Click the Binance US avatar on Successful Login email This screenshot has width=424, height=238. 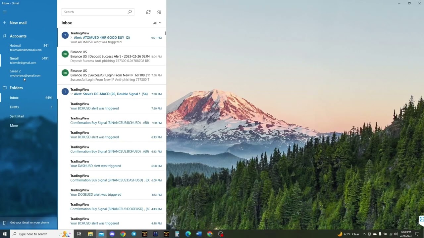pos(65,73)
